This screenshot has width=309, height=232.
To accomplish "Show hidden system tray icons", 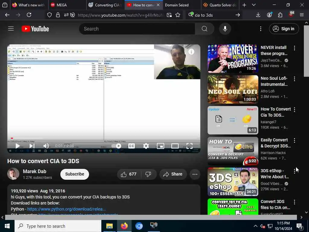I will 255,226.
